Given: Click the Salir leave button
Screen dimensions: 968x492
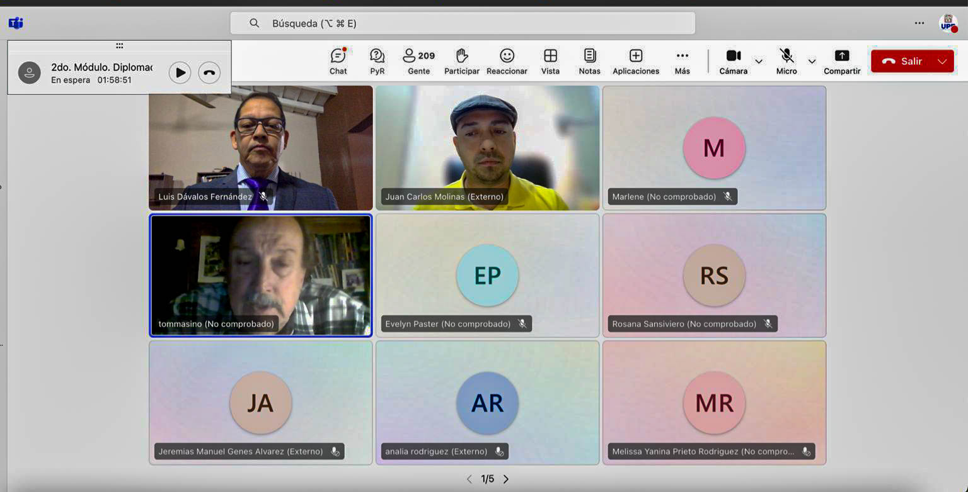Looking at the screenshot, I should [902, 62].
